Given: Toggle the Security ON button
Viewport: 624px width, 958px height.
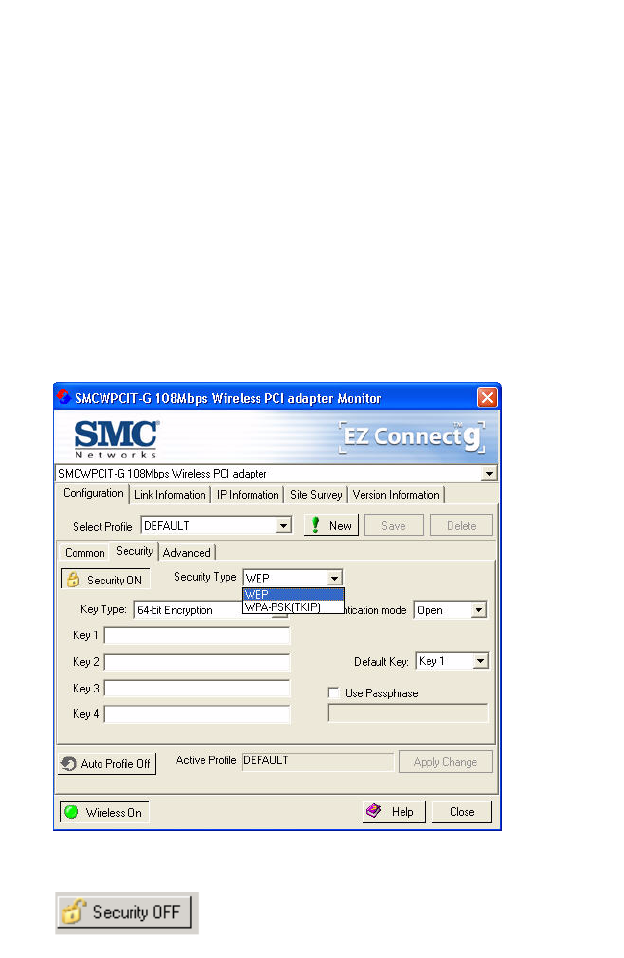Looking at the screenshot, I should (105, 580).
